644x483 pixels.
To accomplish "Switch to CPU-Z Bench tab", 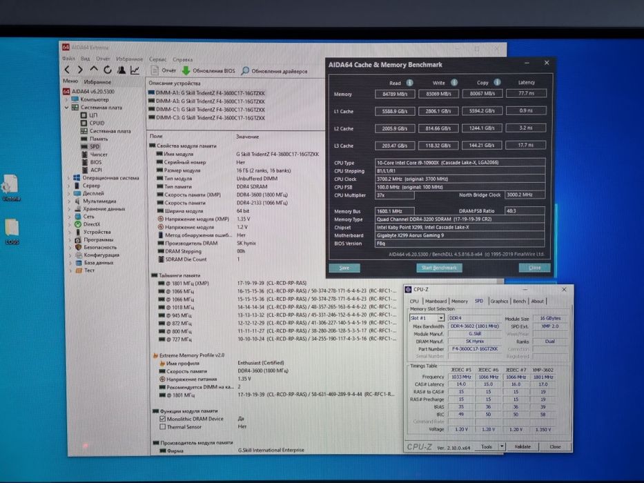I will (519, 301).
